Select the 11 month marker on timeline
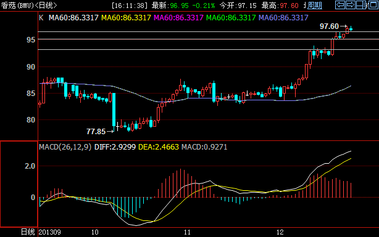Image resolution: width=379 pixels, height=237 pixels. point(187,233)
